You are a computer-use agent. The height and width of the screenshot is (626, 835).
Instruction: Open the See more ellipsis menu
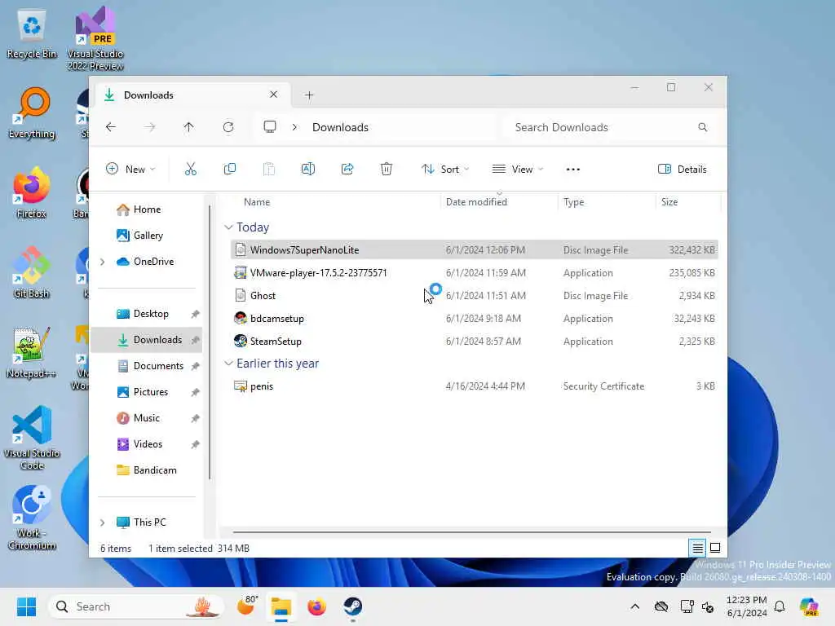click(573, 170)
